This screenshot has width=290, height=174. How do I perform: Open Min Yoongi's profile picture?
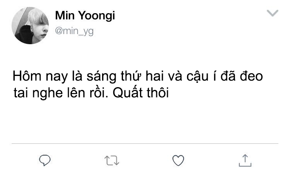point(30,26)
